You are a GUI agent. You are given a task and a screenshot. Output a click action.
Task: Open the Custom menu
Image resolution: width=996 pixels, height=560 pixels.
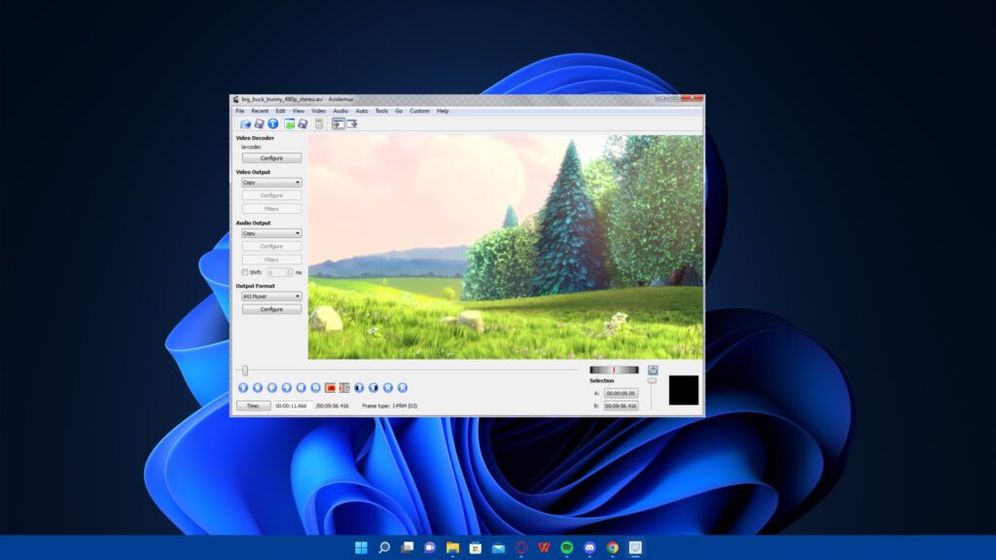click(x=419, y=111)
